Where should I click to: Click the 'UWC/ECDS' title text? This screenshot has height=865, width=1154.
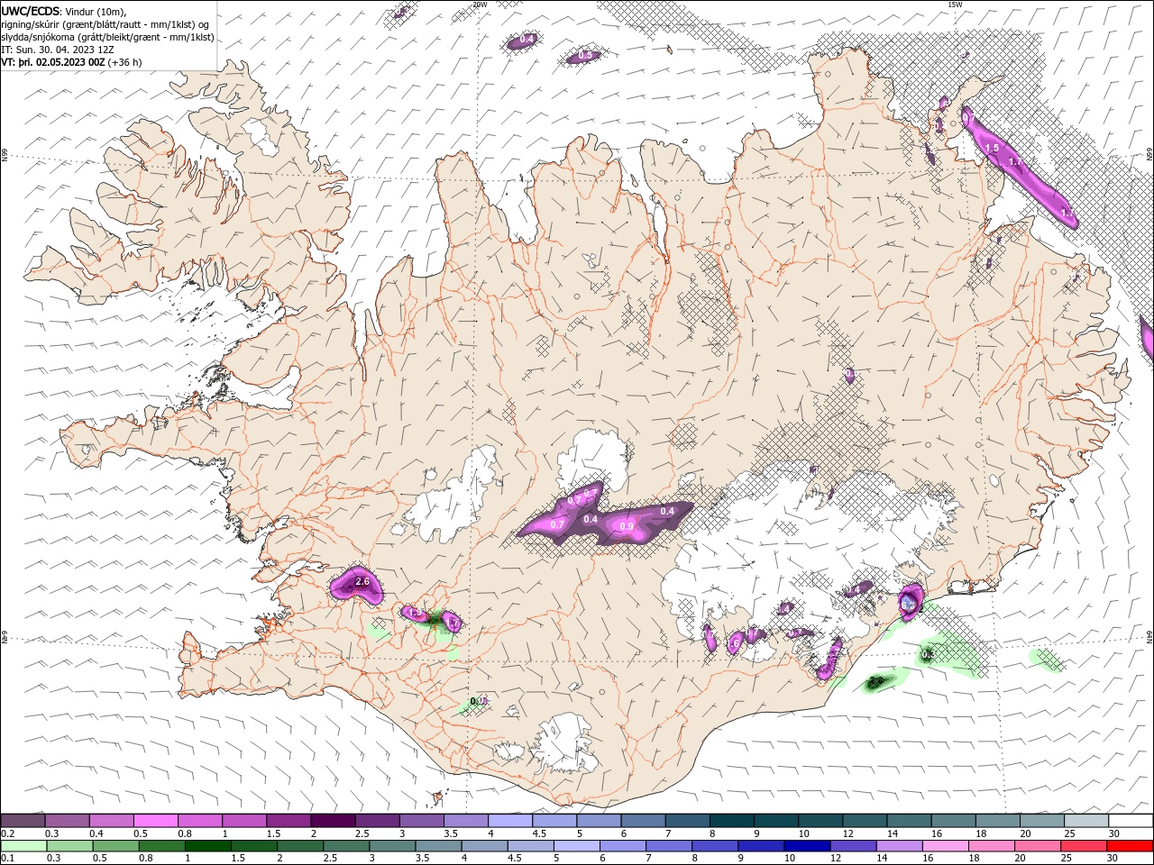31,11
